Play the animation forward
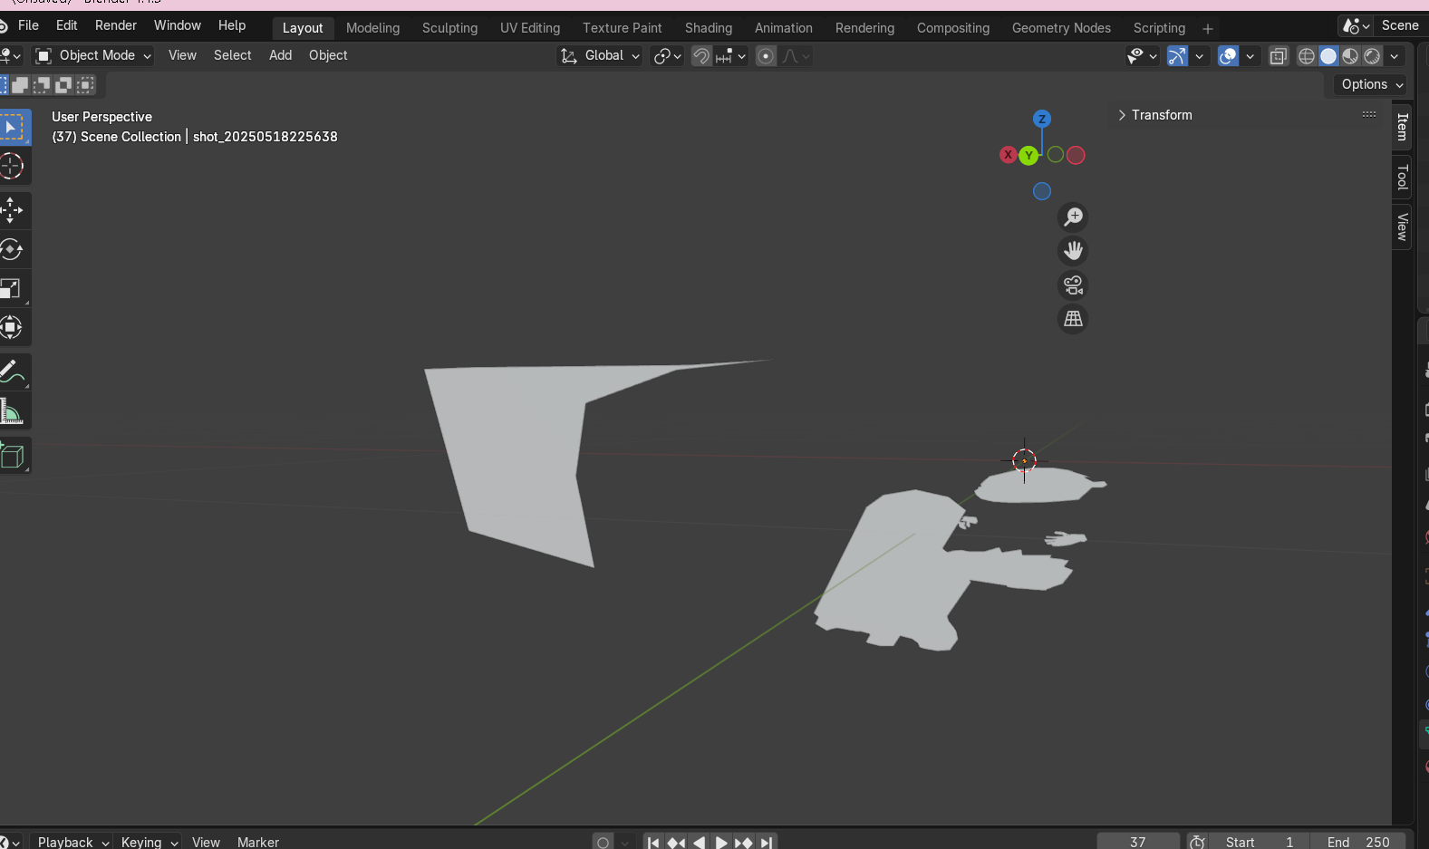 coord(721,843)
